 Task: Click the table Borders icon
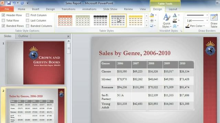[x=152, y=20]
